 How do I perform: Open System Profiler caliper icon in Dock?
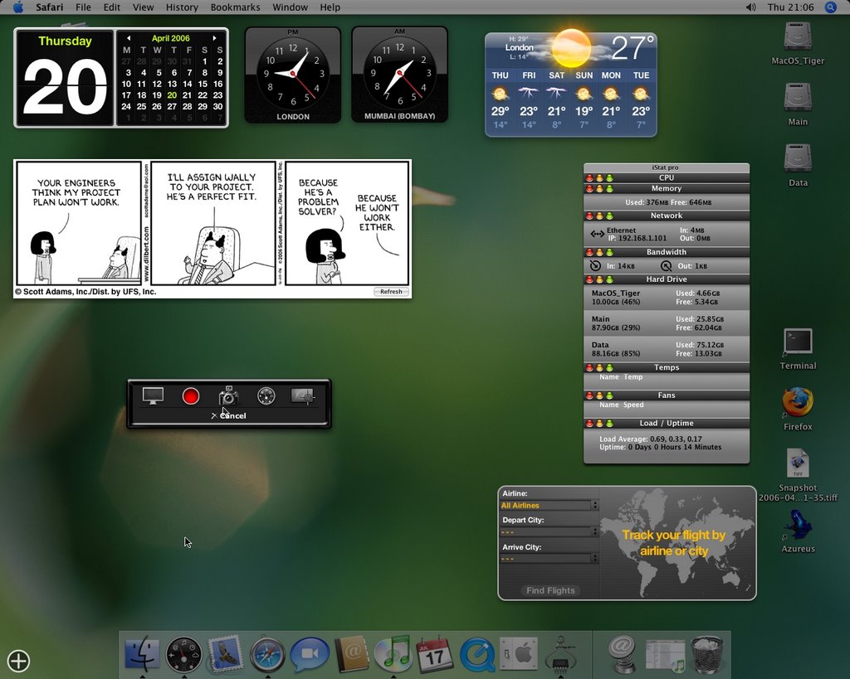pos(560,654)
